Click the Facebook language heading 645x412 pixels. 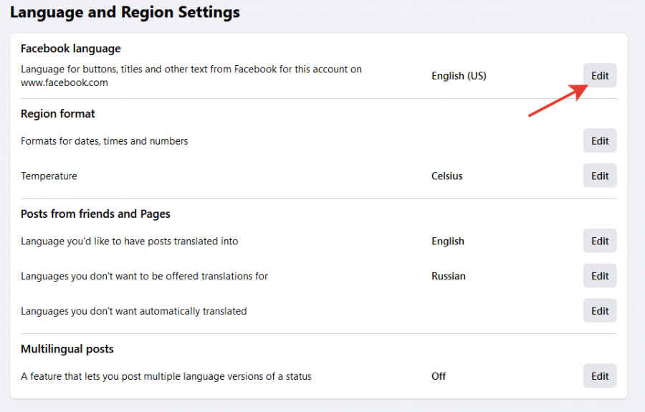71,49
